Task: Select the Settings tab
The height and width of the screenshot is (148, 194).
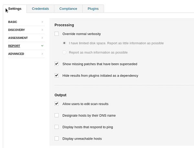Action: (x=15, y=9)
